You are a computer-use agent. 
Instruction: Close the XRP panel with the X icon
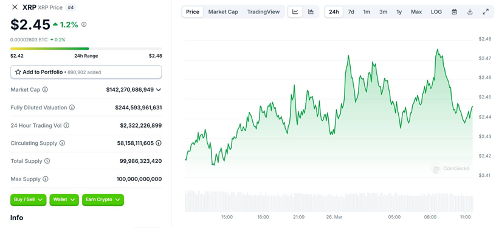(15, 7)
